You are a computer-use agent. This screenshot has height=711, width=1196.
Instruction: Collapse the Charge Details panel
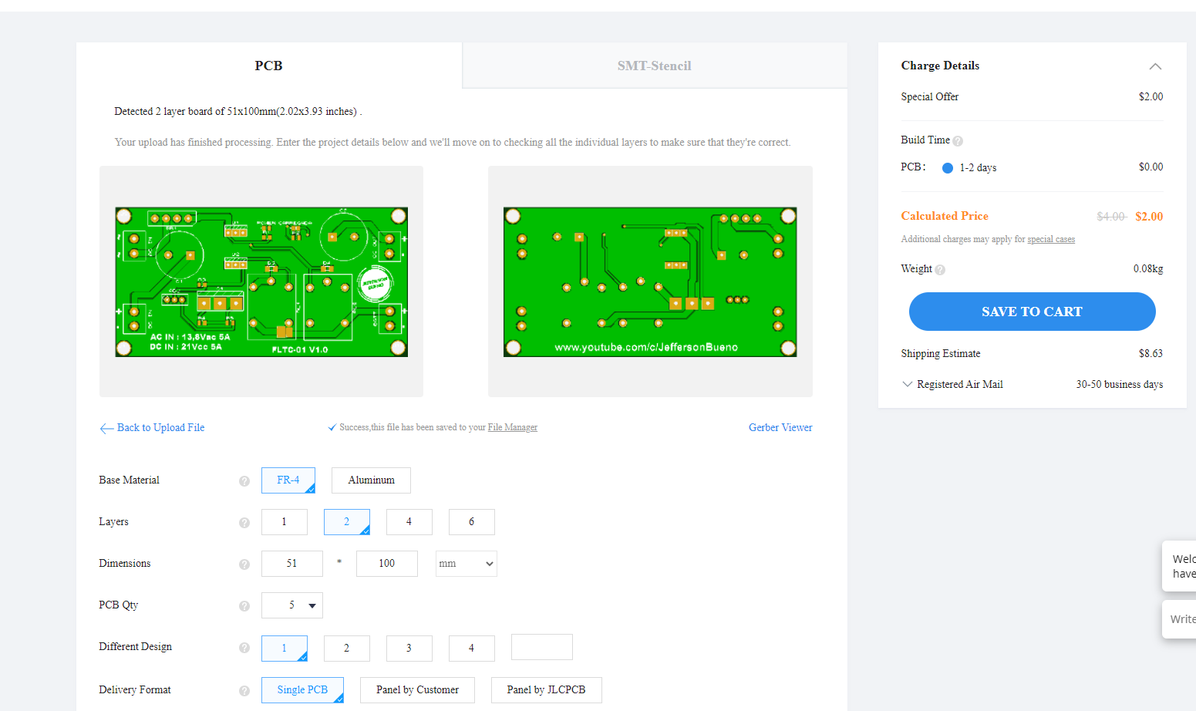[x=1155, y=66]
